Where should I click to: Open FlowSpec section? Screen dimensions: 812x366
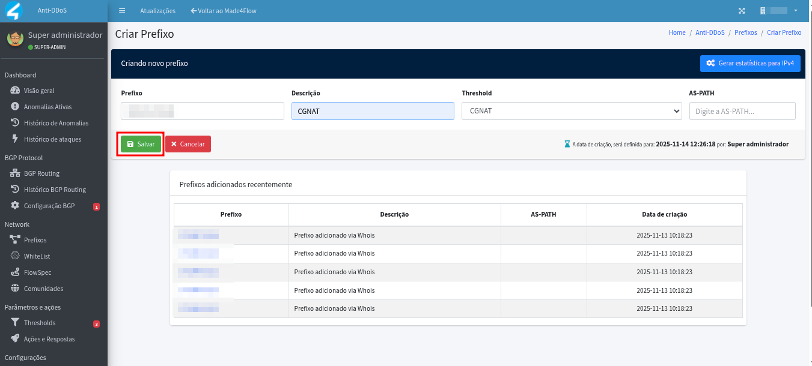37,272
